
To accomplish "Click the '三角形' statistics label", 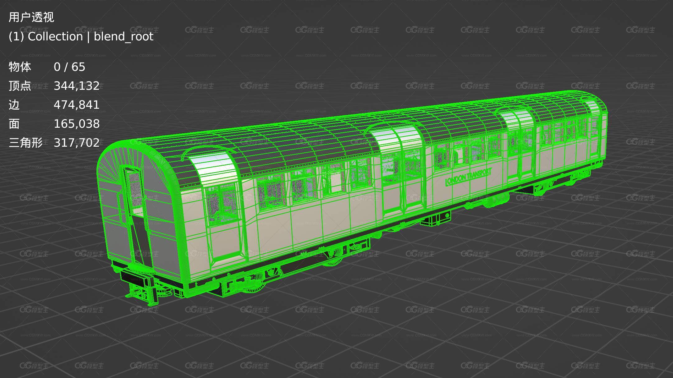I will click(x=26, y=143).
